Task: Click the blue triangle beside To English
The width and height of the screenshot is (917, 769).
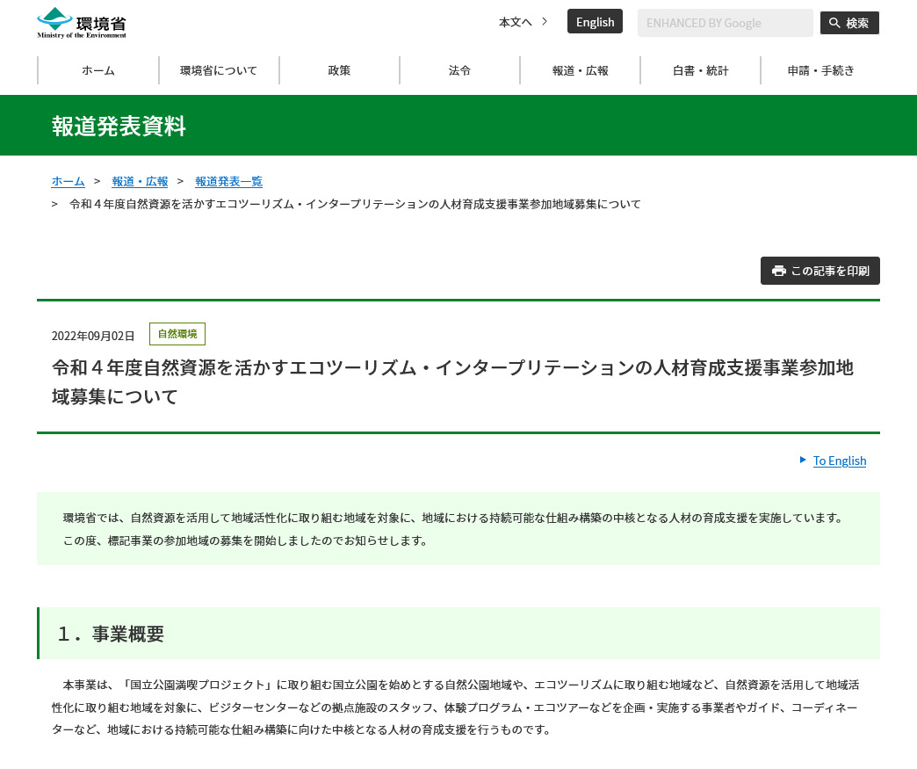Action: 803,460
